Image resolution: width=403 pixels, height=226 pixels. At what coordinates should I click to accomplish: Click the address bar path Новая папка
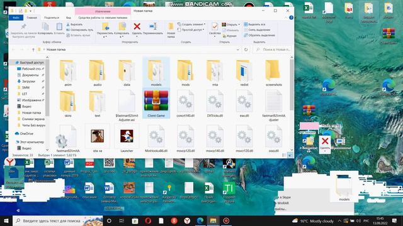pyautogui.click(x=56, y=50)
